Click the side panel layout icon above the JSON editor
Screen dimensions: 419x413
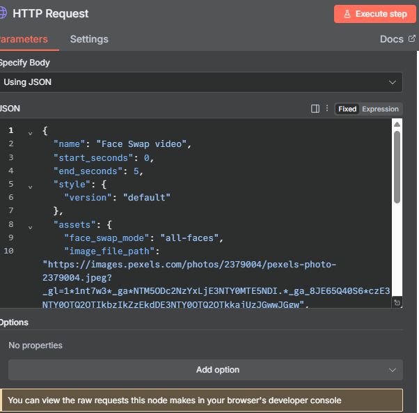(x=315, y=109)
